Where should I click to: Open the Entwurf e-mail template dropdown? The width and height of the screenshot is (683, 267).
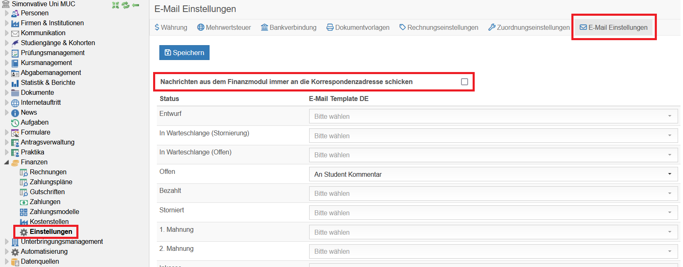coord(493,116)
